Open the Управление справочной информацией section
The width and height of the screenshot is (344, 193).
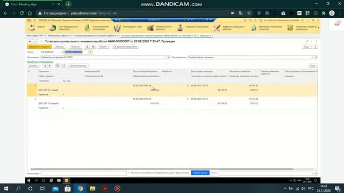click(302, 28)
